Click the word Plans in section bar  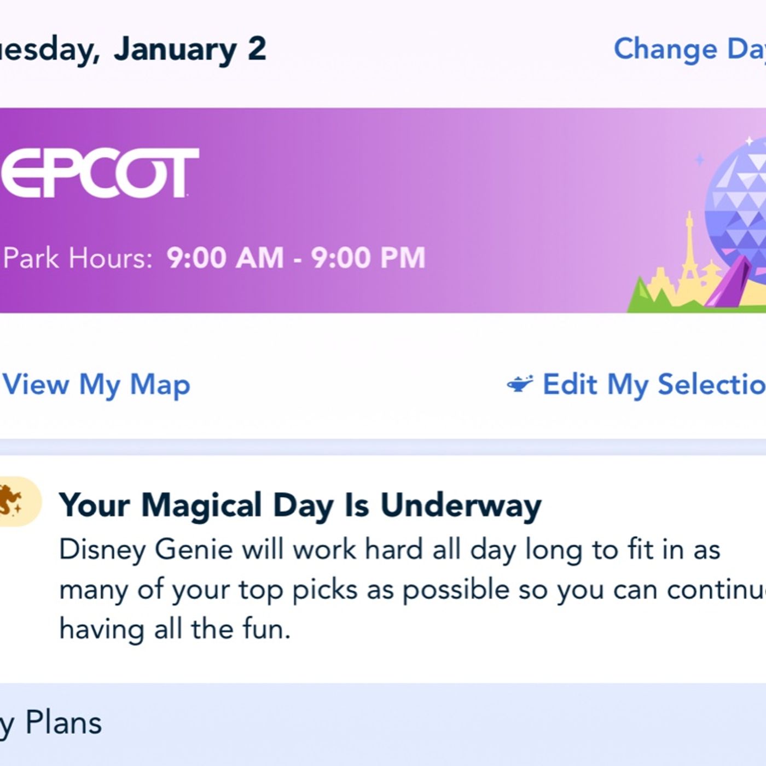pos(63,723)
